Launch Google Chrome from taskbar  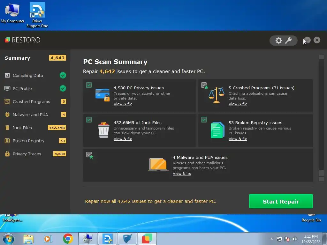click(x=68, y=239)
